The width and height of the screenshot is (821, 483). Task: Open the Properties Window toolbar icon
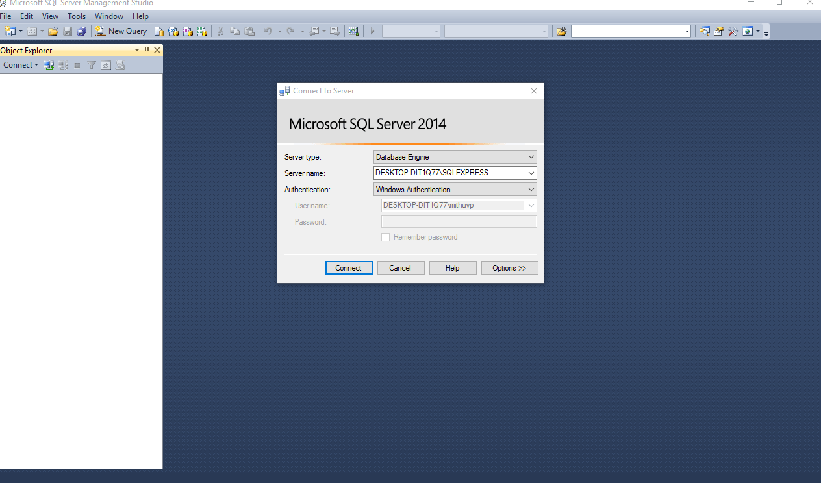[718, 31]
